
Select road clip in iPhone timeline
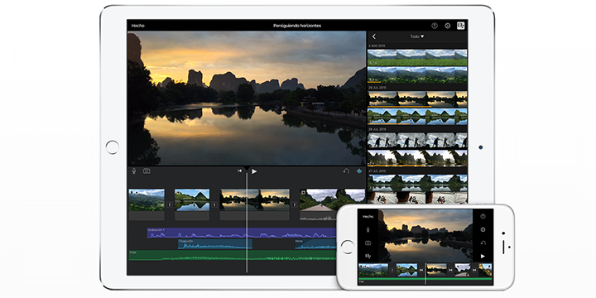(462, 270)
